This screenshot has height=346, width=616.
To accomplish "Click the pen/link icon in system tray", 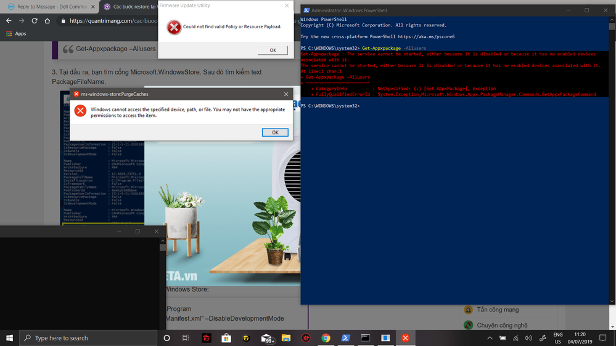I will 543,338.
